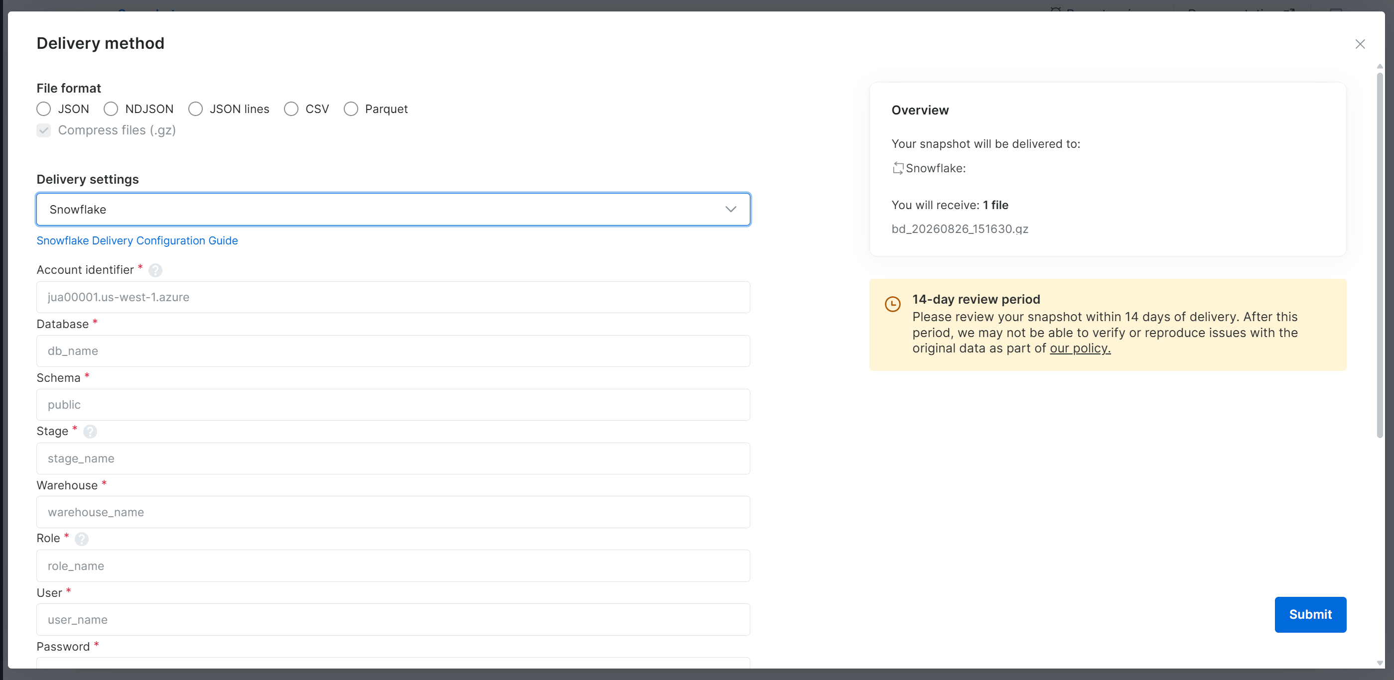
Task: Click the clock icon in review period notice
Action: tap(892, 304)
